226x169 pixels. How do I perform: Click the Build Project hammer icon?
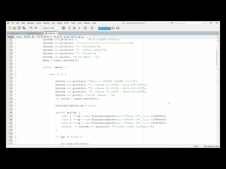(70, 28)
